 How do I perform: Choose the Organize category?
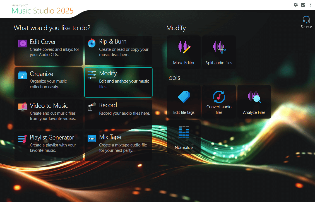coord(49,82)
